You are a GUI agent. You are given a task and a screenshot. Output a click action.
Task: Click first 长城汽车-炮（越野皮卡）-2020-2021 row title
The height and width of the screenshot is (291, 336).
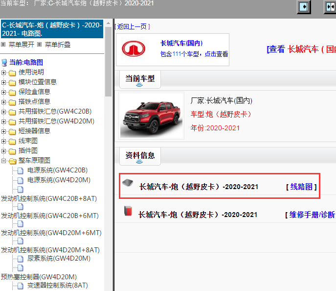pyautogui.click(x=199, y=187)
